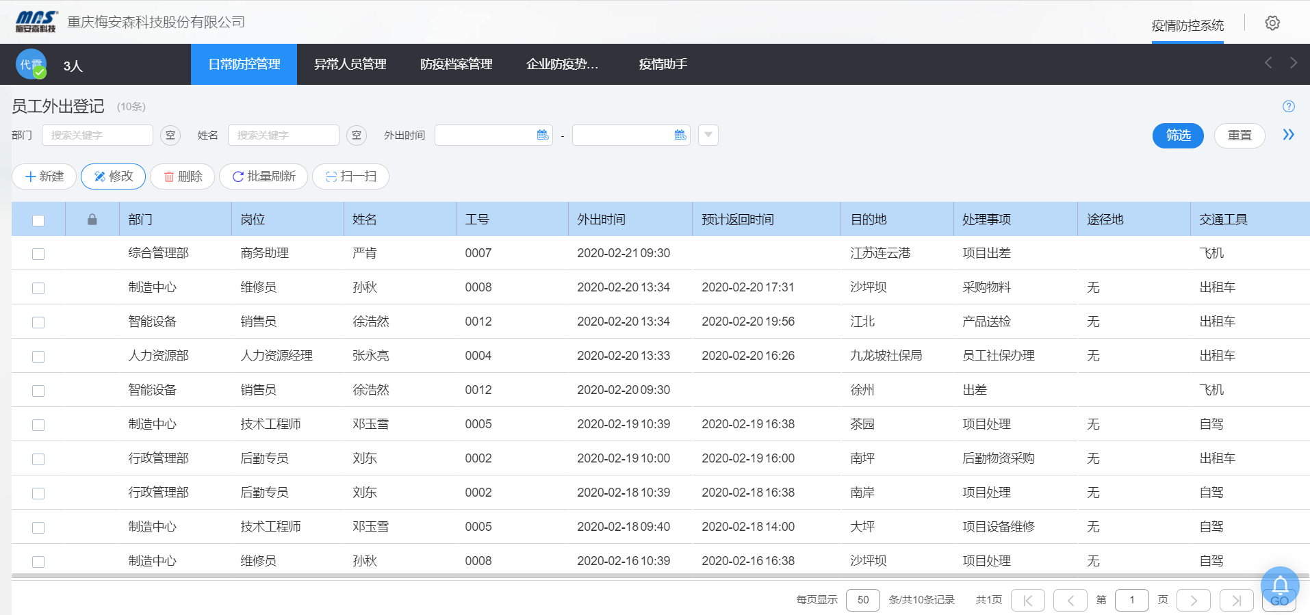Open end date calendar picker icon
Image resolution: width=1310 pixels, height=615 pixels.
[x=680, y=135]
